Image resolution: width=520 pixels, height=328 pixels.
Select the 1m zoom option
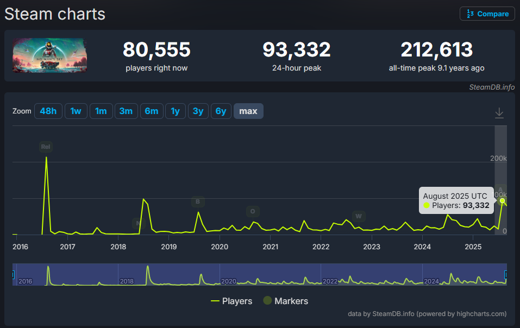[101, 111]
